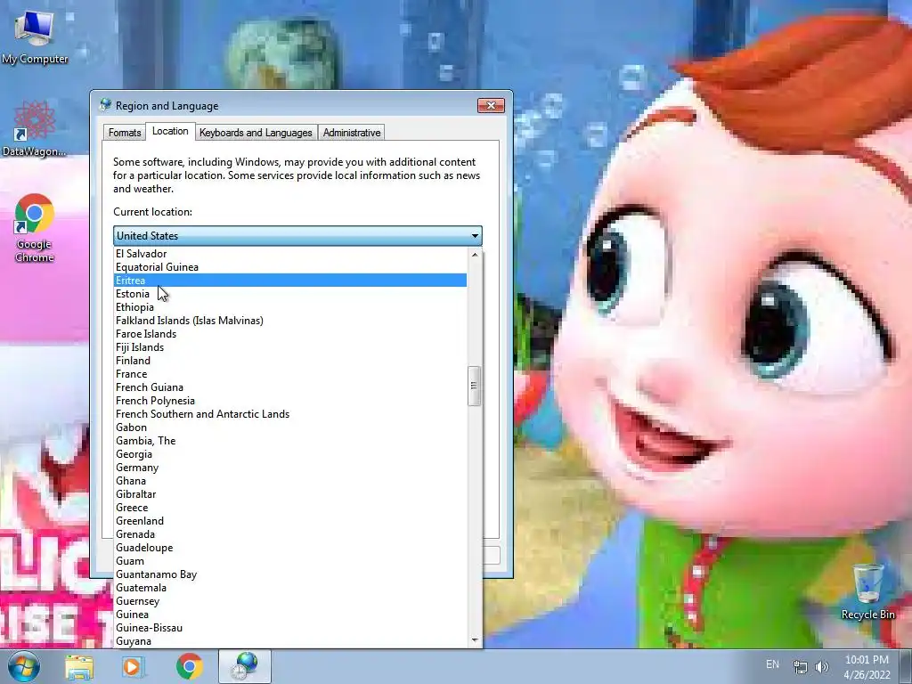Open the Windows Start menu
The image size is (912, 684).
click(x=23, y=666)
